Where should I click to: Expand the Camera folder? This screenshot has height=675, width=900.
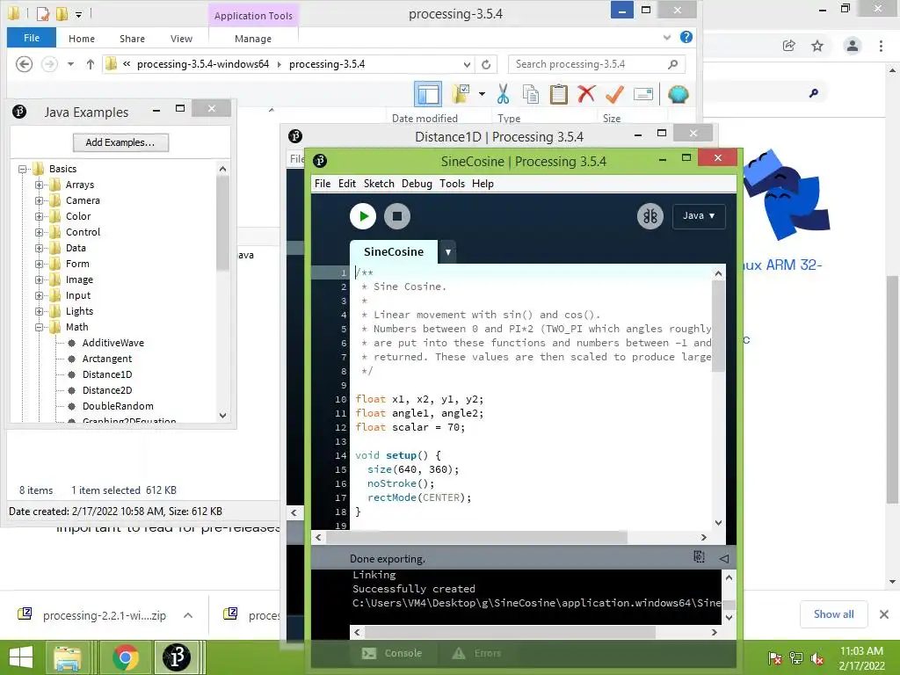click(x=39, y=200)
